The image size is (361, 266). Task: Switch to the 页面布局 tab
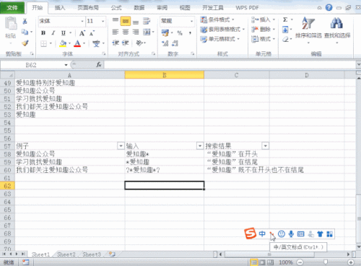88,8
